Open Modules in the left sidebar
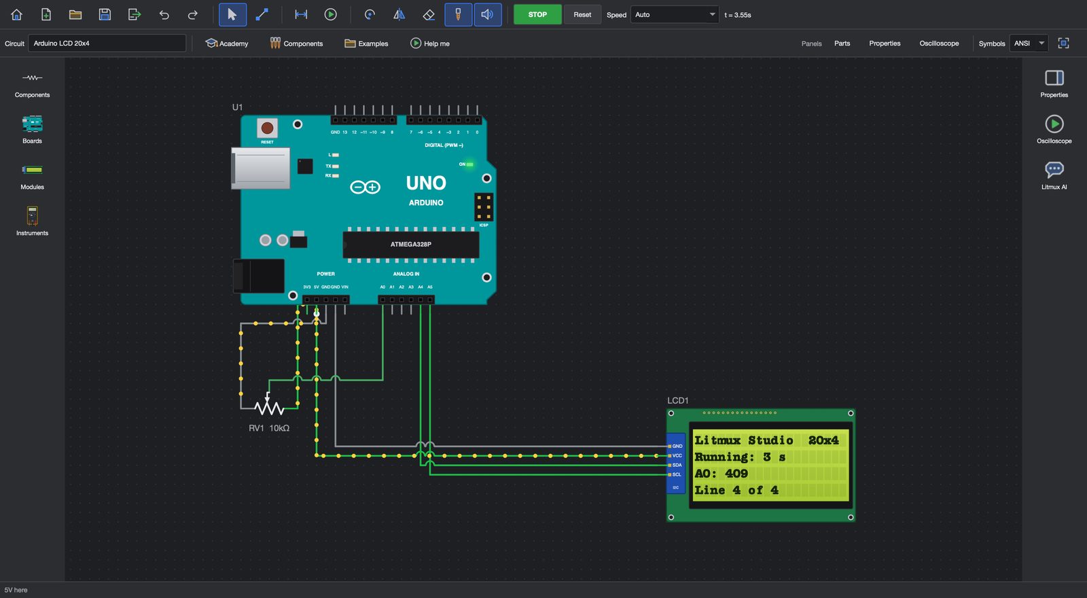This screenshot has height=598, width=1087. (x=32, y=176)
